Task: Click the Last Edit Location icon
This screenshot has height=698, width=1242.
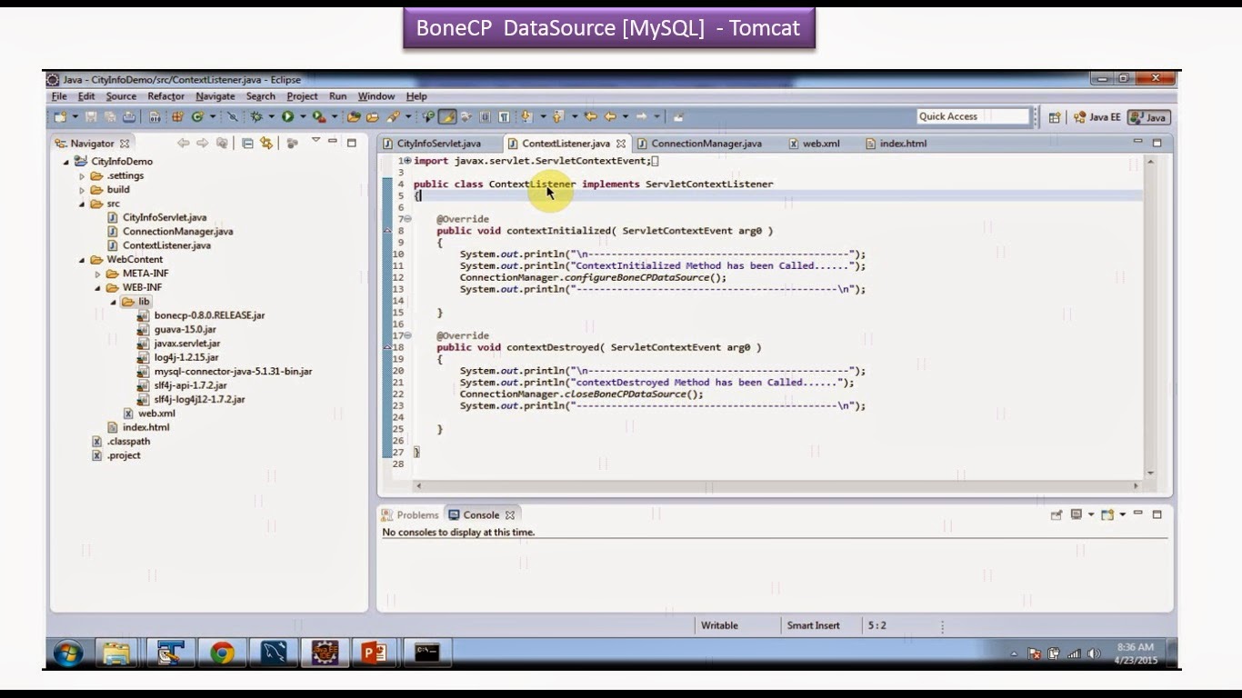Action: (x=591, y=116)
